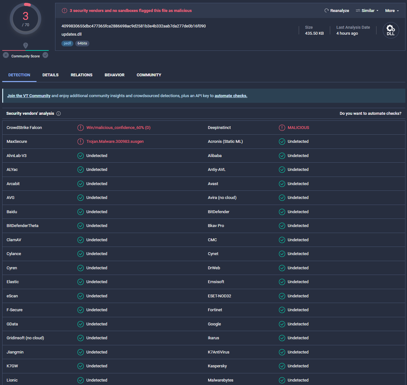
Task: Click the Community Score label
Action: pos(25,56)
